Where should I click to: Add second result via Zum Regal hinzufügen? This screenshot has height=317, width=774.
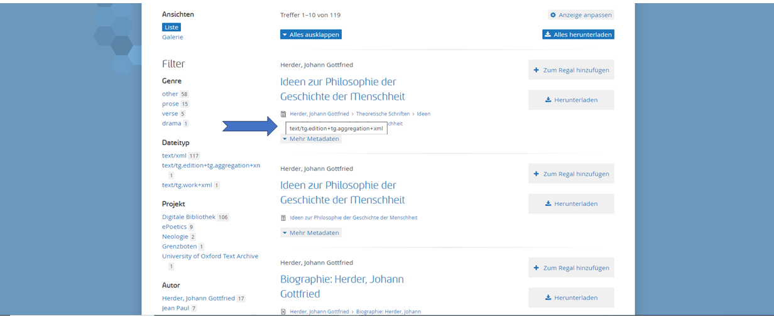pyautogui.click(x=571, y=174)
